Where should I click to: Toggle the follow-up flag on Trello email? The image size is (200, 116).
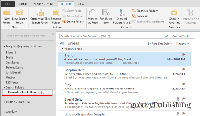tap(184, 55)
